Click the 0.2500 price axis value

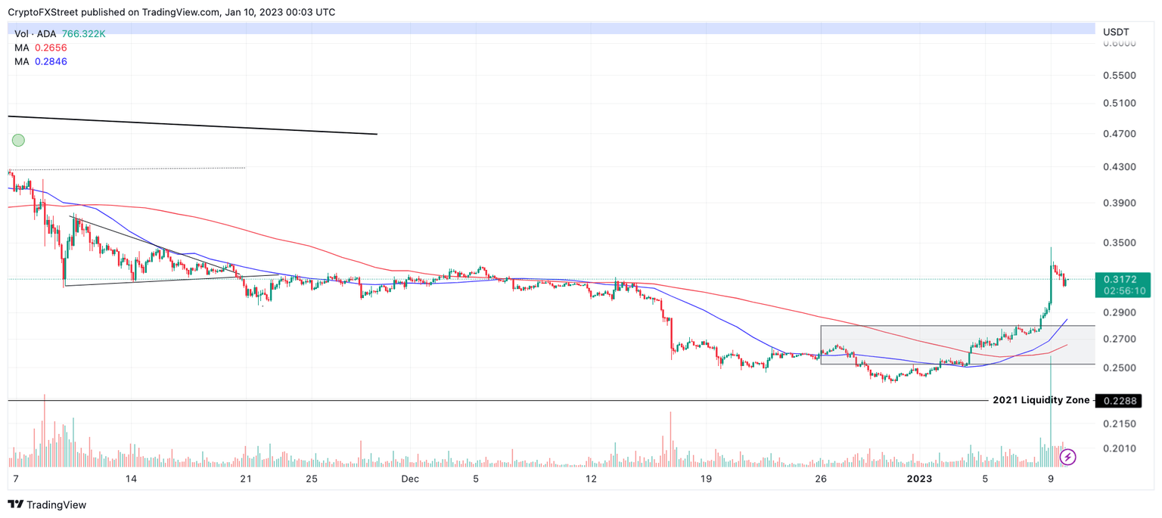(x=1120, y=368)
